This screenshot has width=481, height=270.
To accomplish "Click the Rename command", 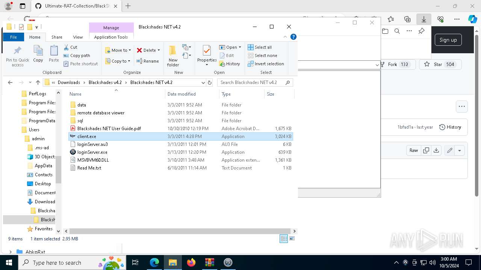I will coord(147,61).
